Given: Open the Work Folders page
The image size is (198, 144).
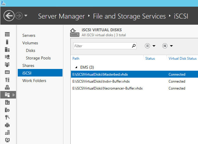Looking at the screenshot, I should point(34,81).
